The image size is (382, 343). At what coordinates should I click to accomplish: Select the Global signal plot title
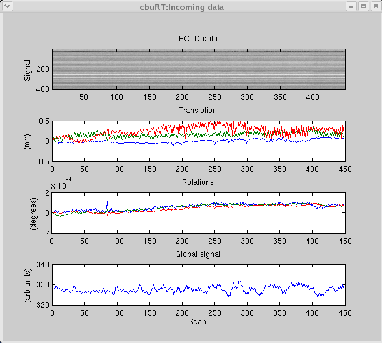pos(198,254)
